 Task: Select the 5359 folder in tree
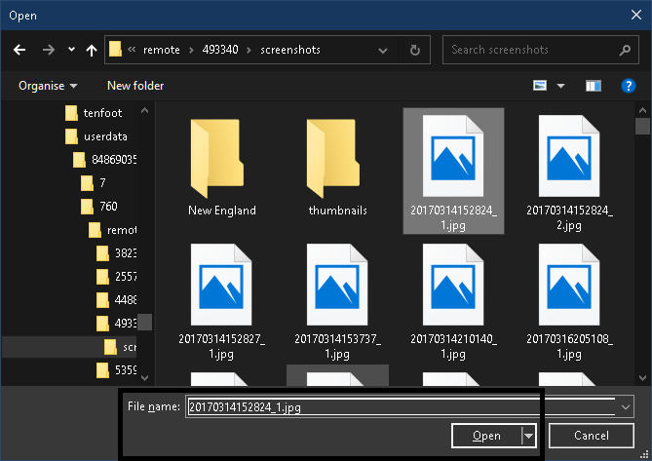[116, 370]
